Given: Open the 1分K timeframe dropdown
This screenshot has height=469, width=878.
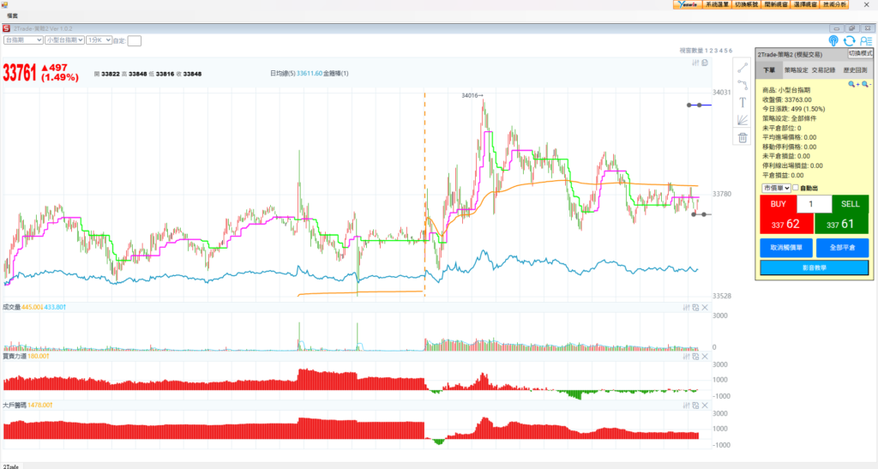Looking at the screenshot, I should (x=98, y=39).
